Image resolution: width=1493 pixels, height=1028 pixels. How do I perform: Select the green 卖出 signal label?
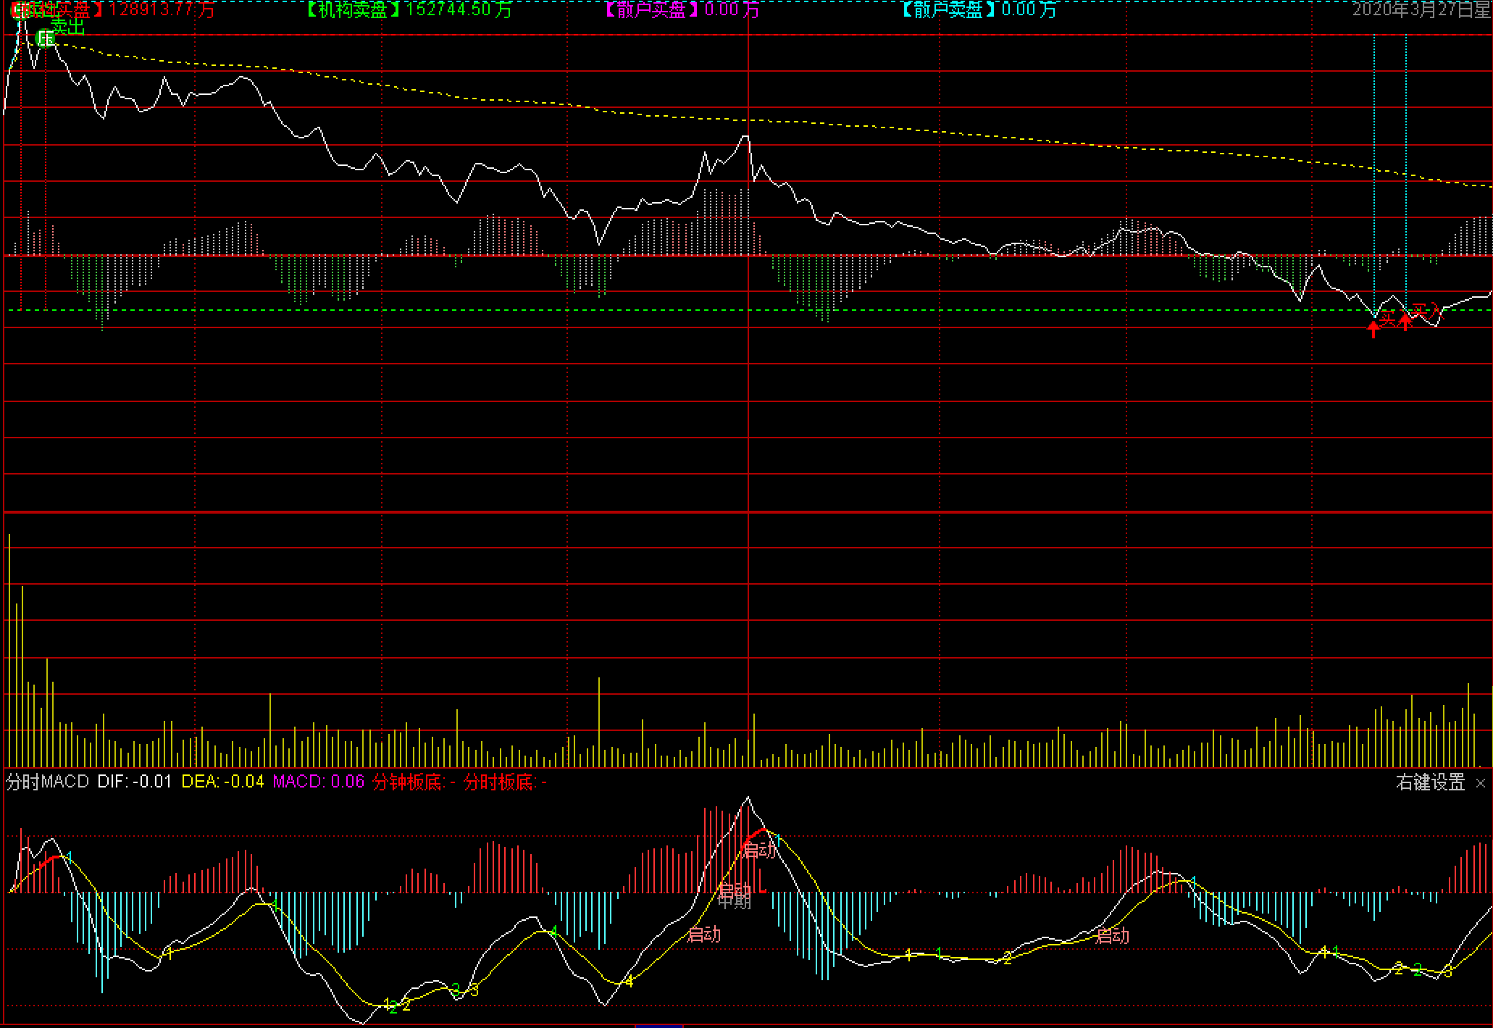(68, 27)
